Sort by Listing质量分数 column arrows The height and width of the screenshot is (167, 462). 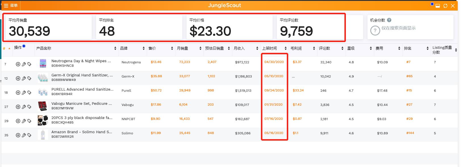coord(456,50)
